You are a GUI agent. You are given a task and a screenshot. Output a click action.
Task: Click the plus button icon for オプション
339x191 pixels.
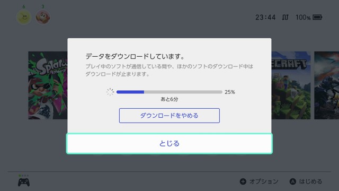[243, 181]
